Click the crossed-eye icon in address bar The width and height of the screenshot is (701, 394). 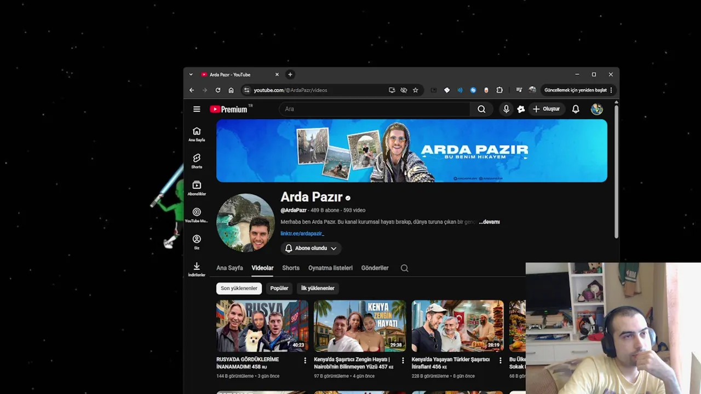tap(404, 90)
